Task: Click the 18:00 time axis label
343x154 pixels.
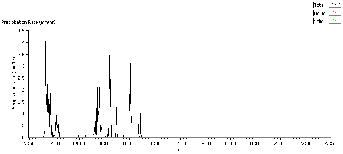Action: pos(255,143)
